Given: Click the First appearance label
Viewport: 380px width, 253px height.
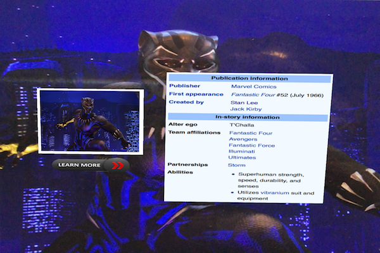Looking at the screenshot, I should [x=196, y=94].
